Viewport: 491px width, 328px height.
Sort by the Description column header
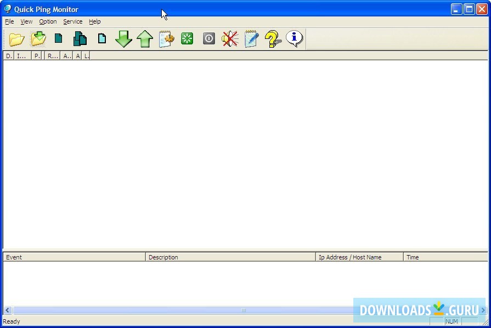pyautogui.click(x=230, y=257)
